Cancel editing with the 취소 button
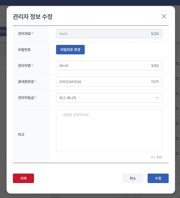Viewport: 180px width, 198px height. [x=133, y=178]
